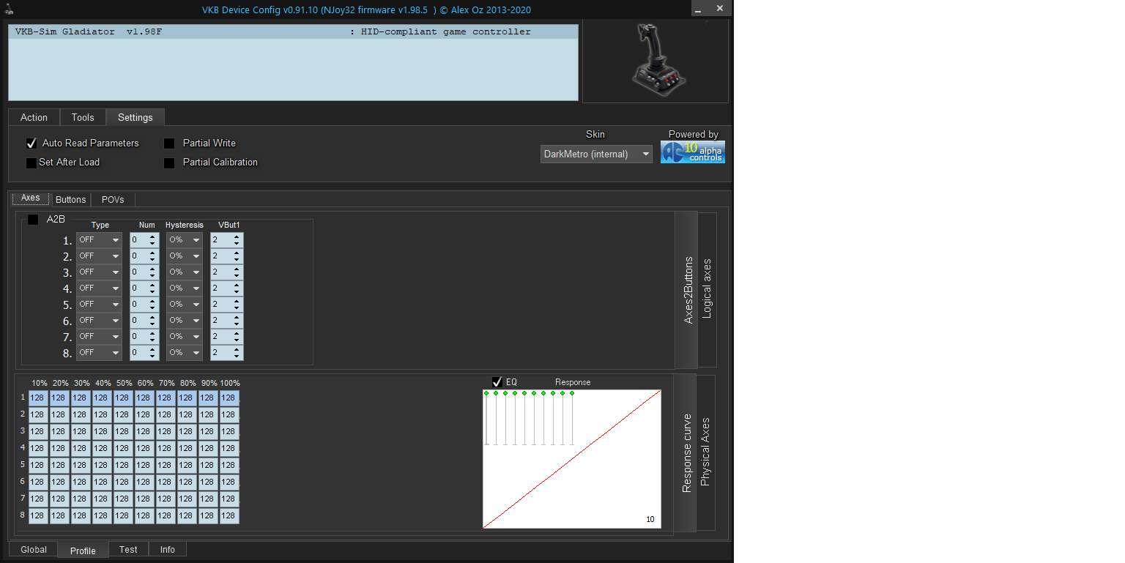The image size is (1125, 563).
Task: Click curve row 2 cell under 50%
Action: point(123,415)
